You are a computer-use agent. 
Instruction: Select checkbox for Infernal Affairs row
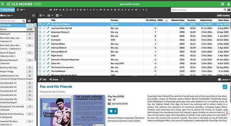point(40,44)
